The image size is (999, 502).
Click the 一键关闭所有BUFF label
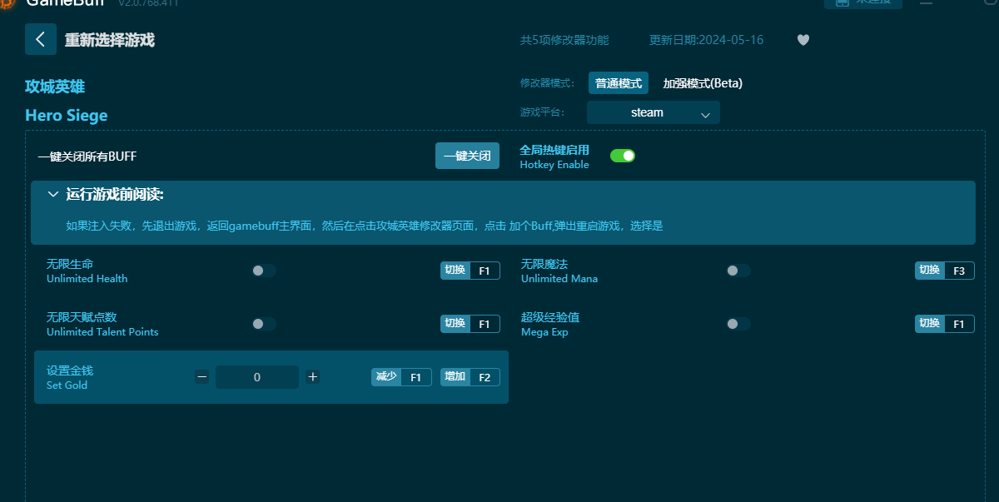[87, 157]
